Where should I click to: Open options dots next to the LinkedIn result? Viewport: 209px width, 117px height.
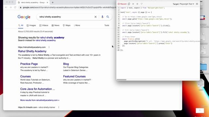click(x=59, y=107)
